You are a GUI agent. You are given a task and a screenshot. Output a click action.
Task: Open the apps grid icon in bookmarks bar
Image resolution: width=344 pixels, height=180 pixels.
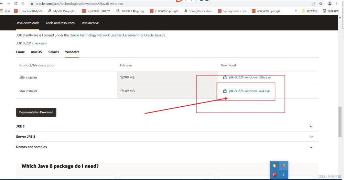click(x=2, y=11)
